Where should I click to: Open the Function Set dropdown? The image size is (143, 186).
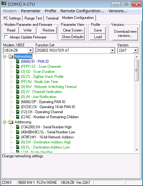112,50
